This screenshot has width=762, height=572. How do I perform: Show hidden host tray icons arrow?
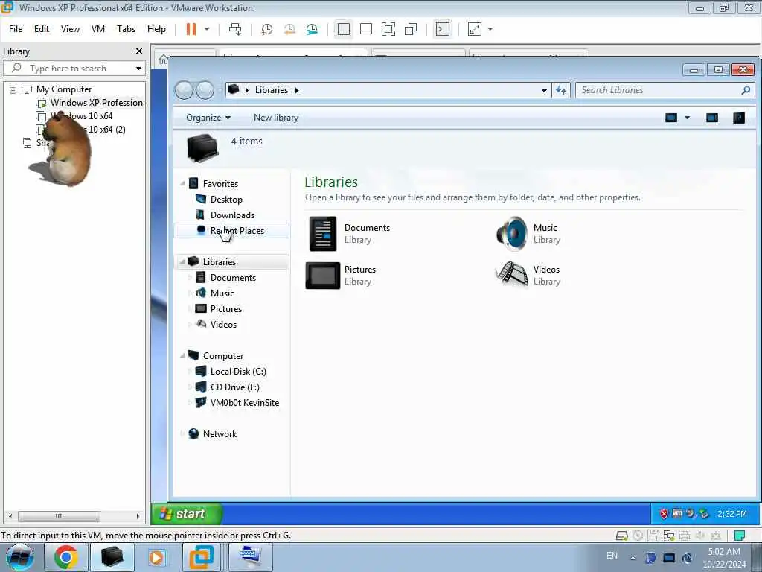click(x=633, y=558)
